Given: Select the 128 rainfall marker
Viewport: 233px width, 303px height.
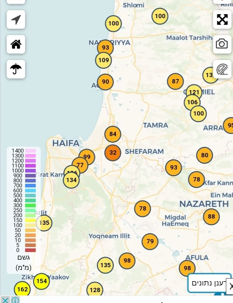Looking at the screenshot, I should click(x=95, y=290).
